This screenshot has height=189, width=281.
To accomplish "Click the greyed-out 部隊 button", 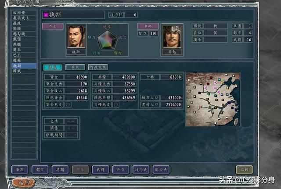I will pyautogui.click(x=80, y=170).
